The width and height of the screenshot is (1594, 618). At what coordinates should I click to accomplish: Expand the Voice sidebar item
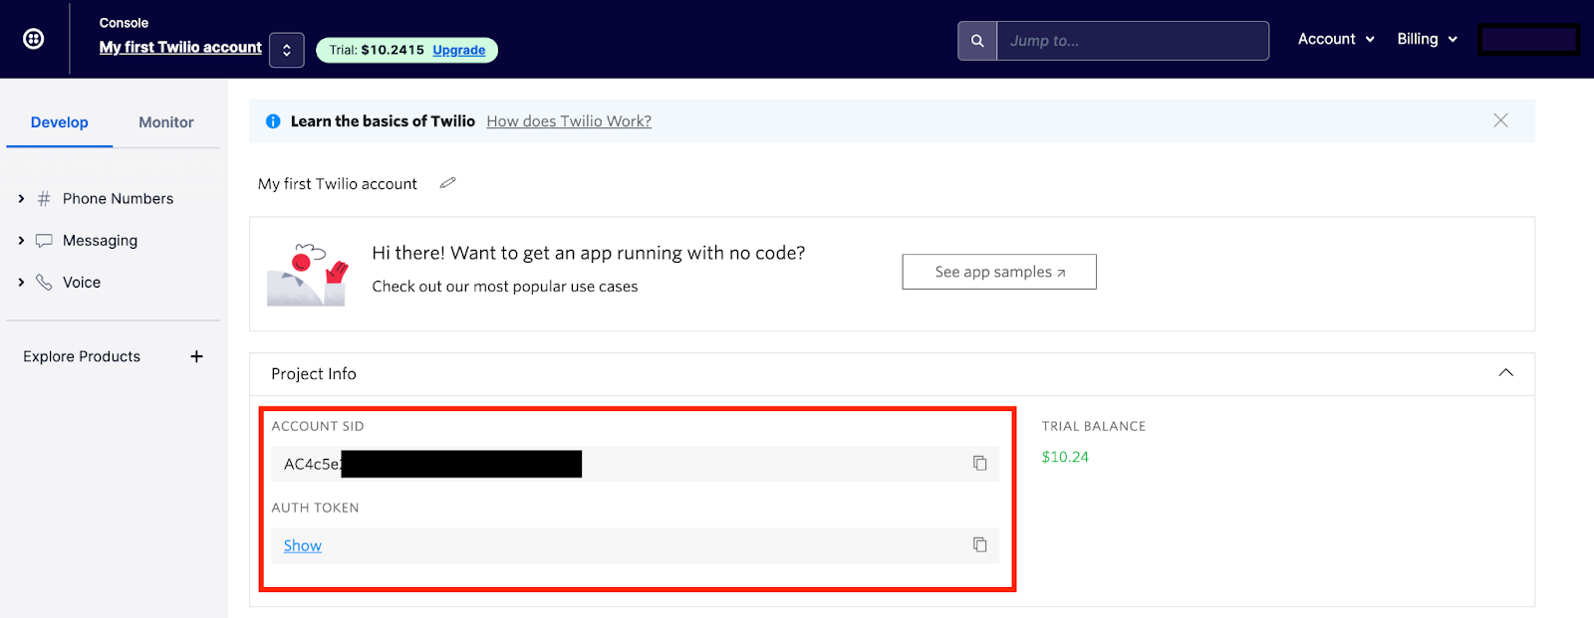(x=21, y=283)
